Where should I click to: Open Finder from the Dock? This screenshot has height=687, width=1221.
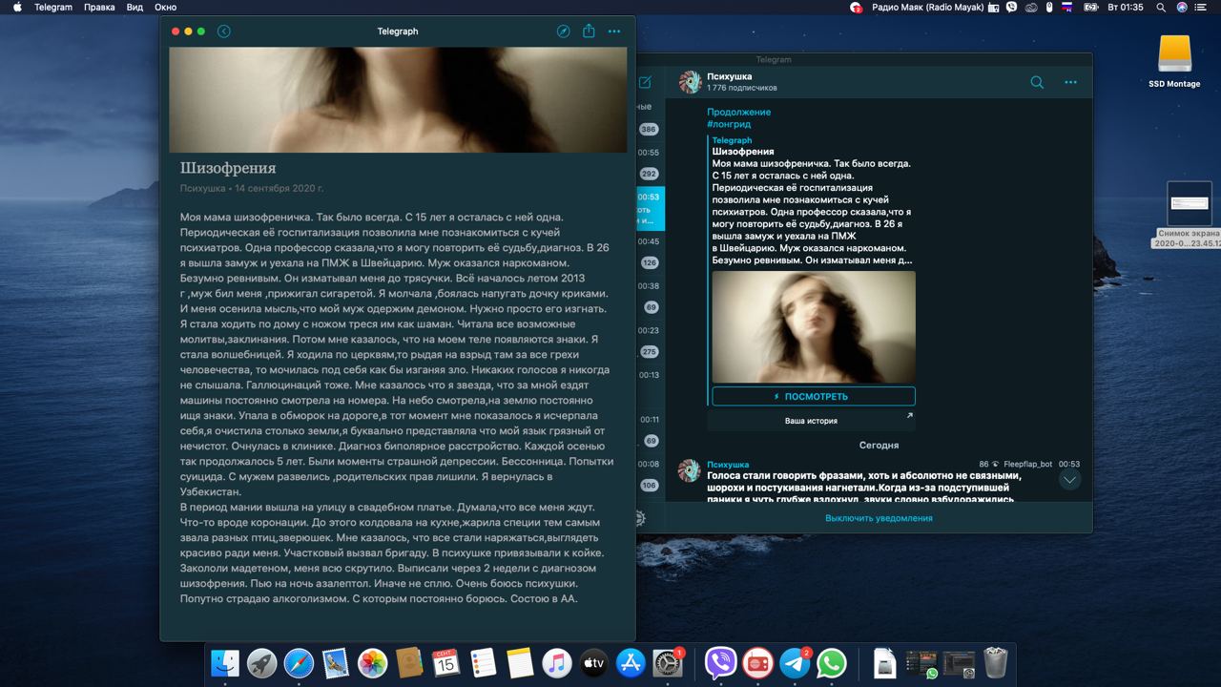click(x=225, y=663)
